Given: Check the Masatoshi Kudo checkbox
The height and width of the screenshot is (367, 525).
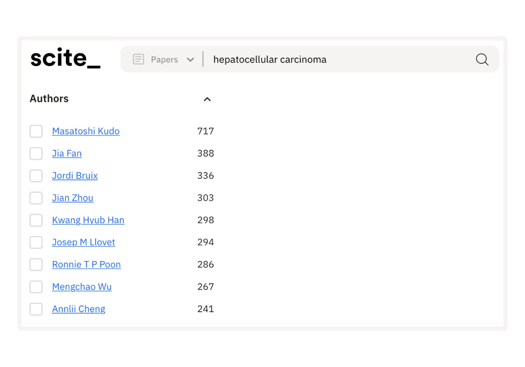Looking at the screenshot, I should tap(36, 131).
